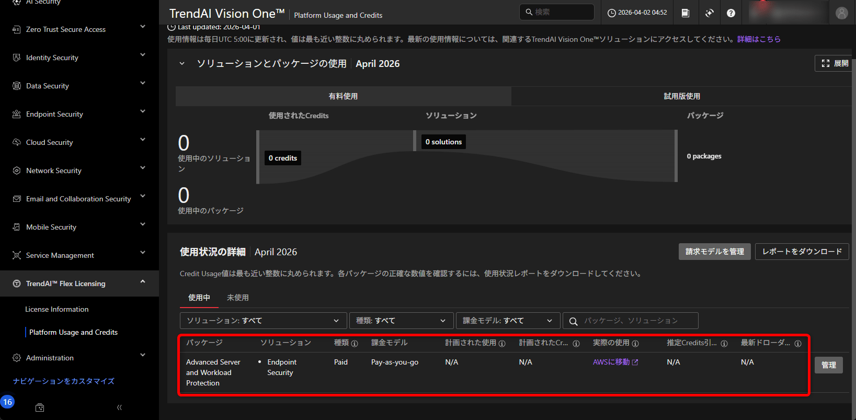
Task: Click the 請求モデルを管理 button
Action: 715,252
